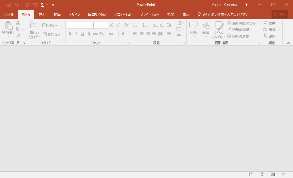Toggle Underline formatting

click(x=82, y=34)
